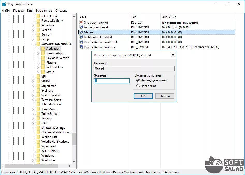
Task: Click the Значение input field
Action: point(112,81)
